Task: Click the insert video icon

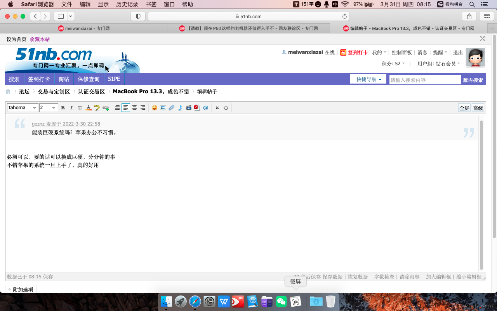Action: point(189,108)
